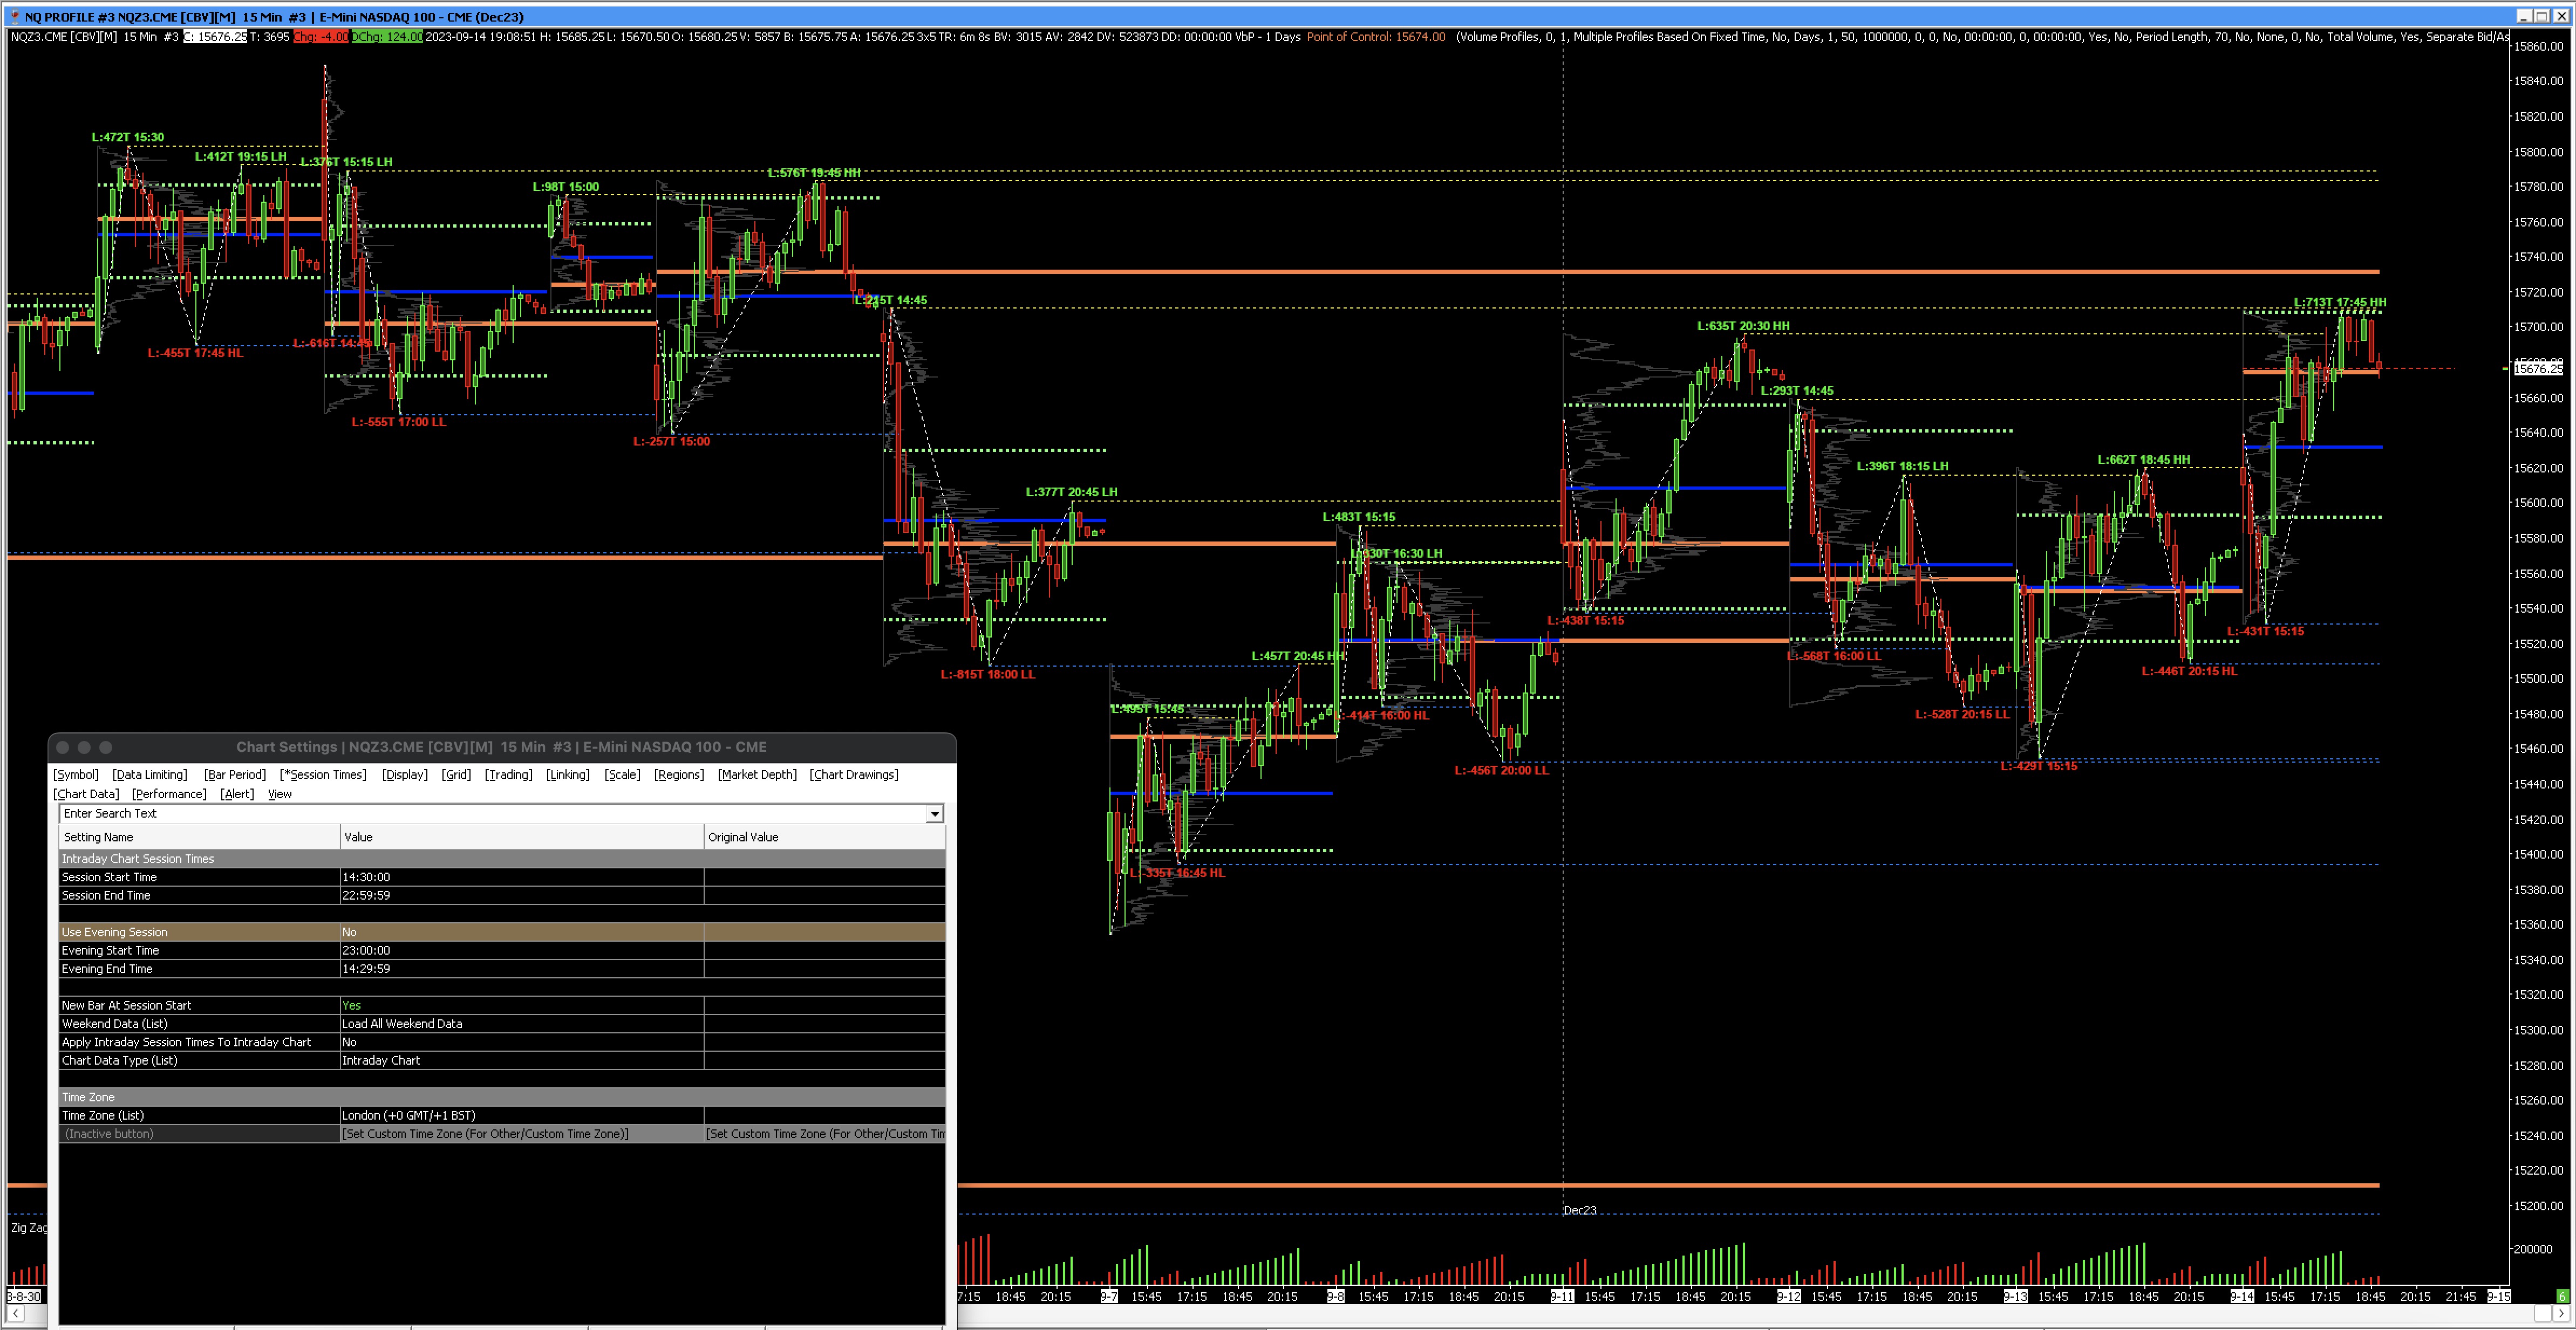Switch to the Chart Drawings tab
Image resolution: width=2576 pixels, height=1330 pixels.
853,774
